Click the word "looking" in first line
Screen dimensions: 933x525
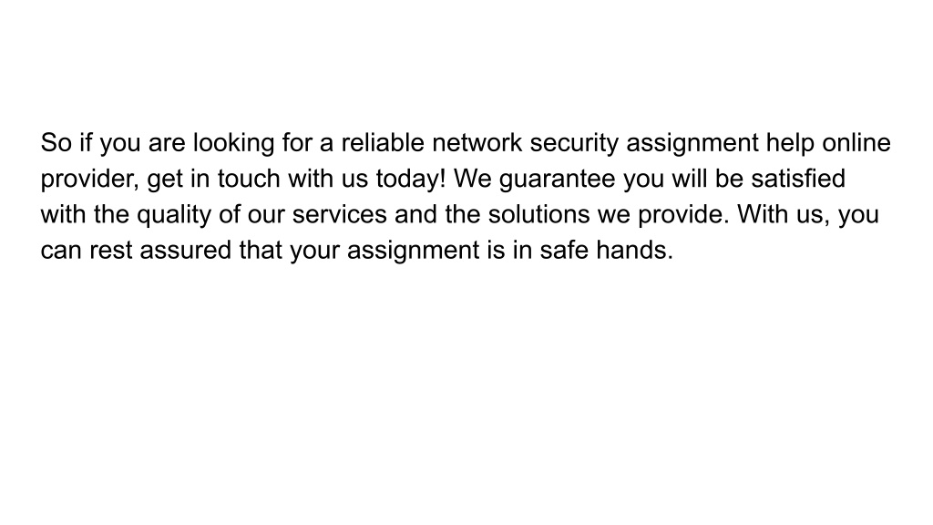click(x=233, y=144)
